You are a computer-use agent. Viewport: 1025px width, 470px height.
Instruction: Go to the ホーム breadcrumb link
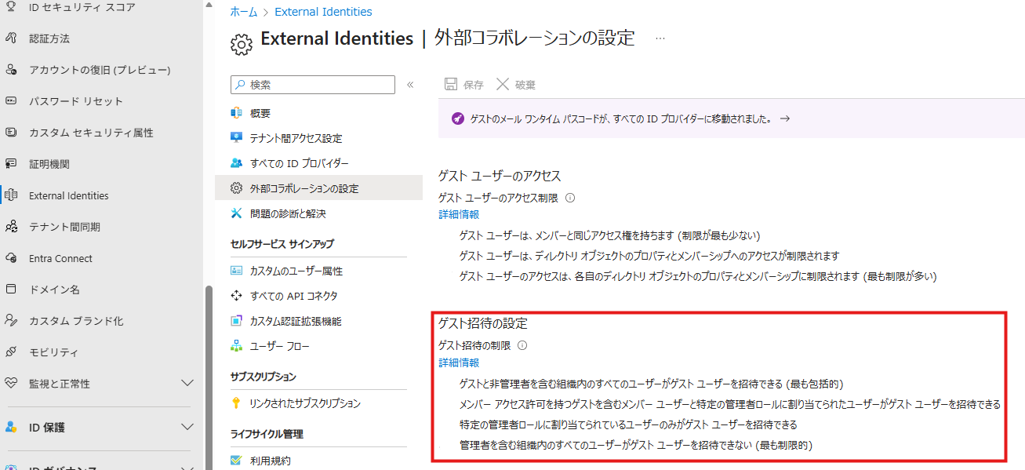244,12
